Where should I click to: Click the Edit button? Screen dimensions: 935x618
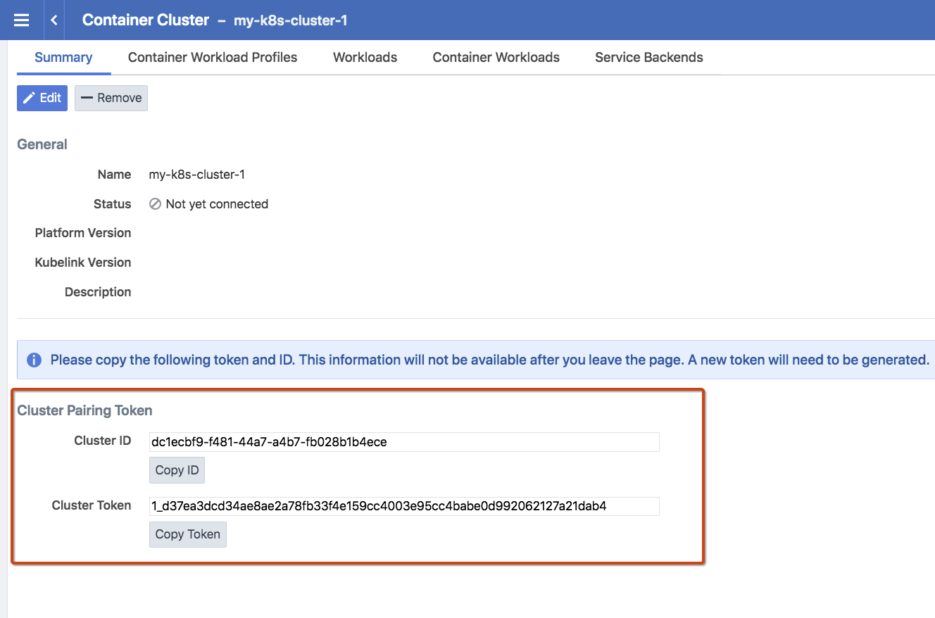pyautogui.click(x=42, y=98)
